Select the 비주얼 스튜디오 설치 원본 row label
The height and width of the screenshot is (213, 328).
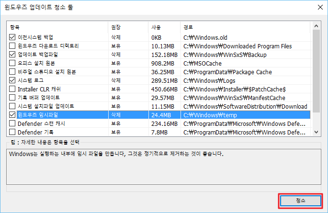(47, 72)
